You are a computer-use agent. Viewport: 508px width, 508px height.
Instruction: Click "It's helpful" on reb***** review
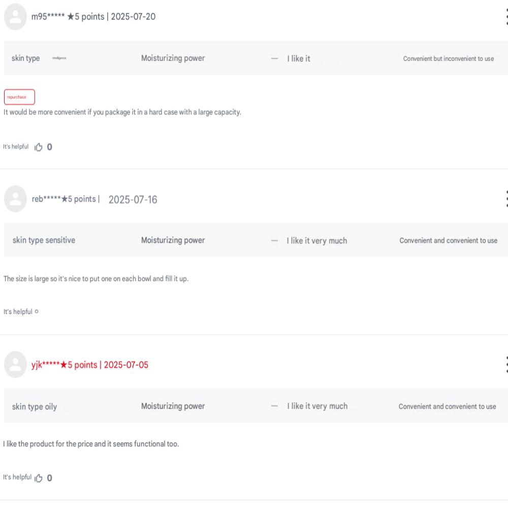[18, 312]
